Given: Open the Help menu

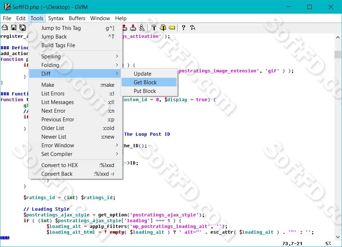Looking at the screenshot, I should 121,18.
